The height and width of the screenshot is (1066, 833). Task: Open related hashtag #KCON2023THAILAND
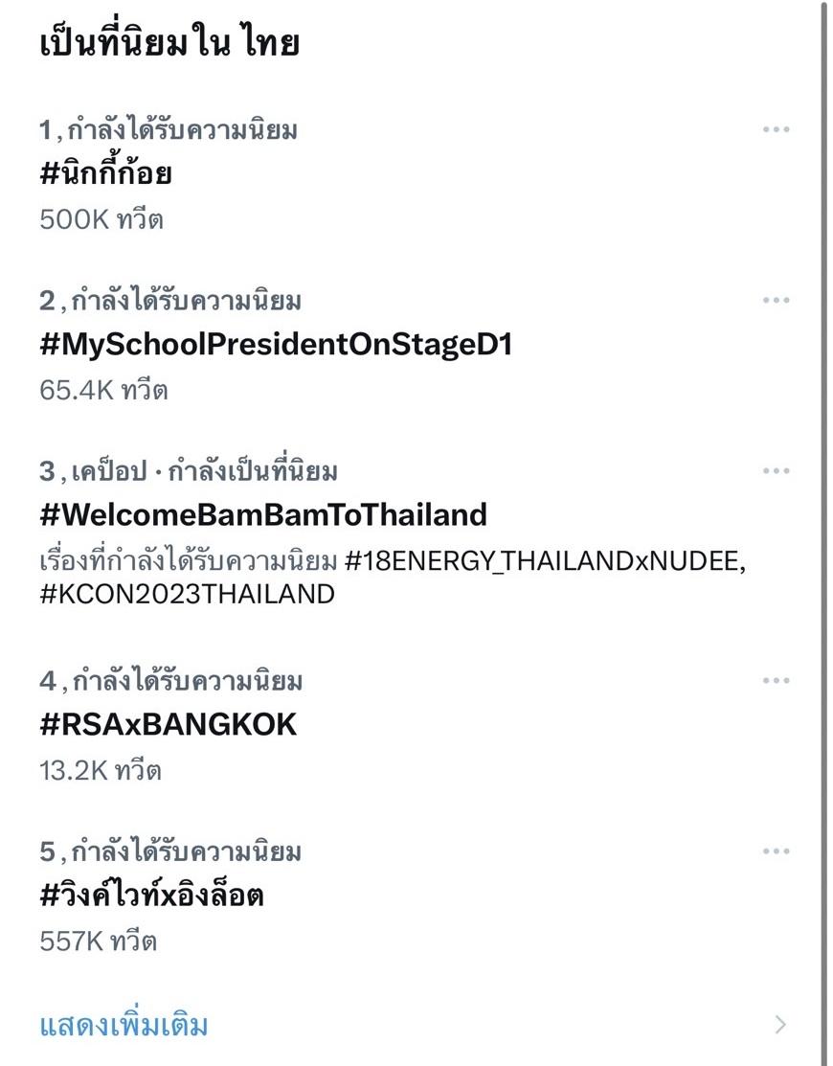pos(187,594)
